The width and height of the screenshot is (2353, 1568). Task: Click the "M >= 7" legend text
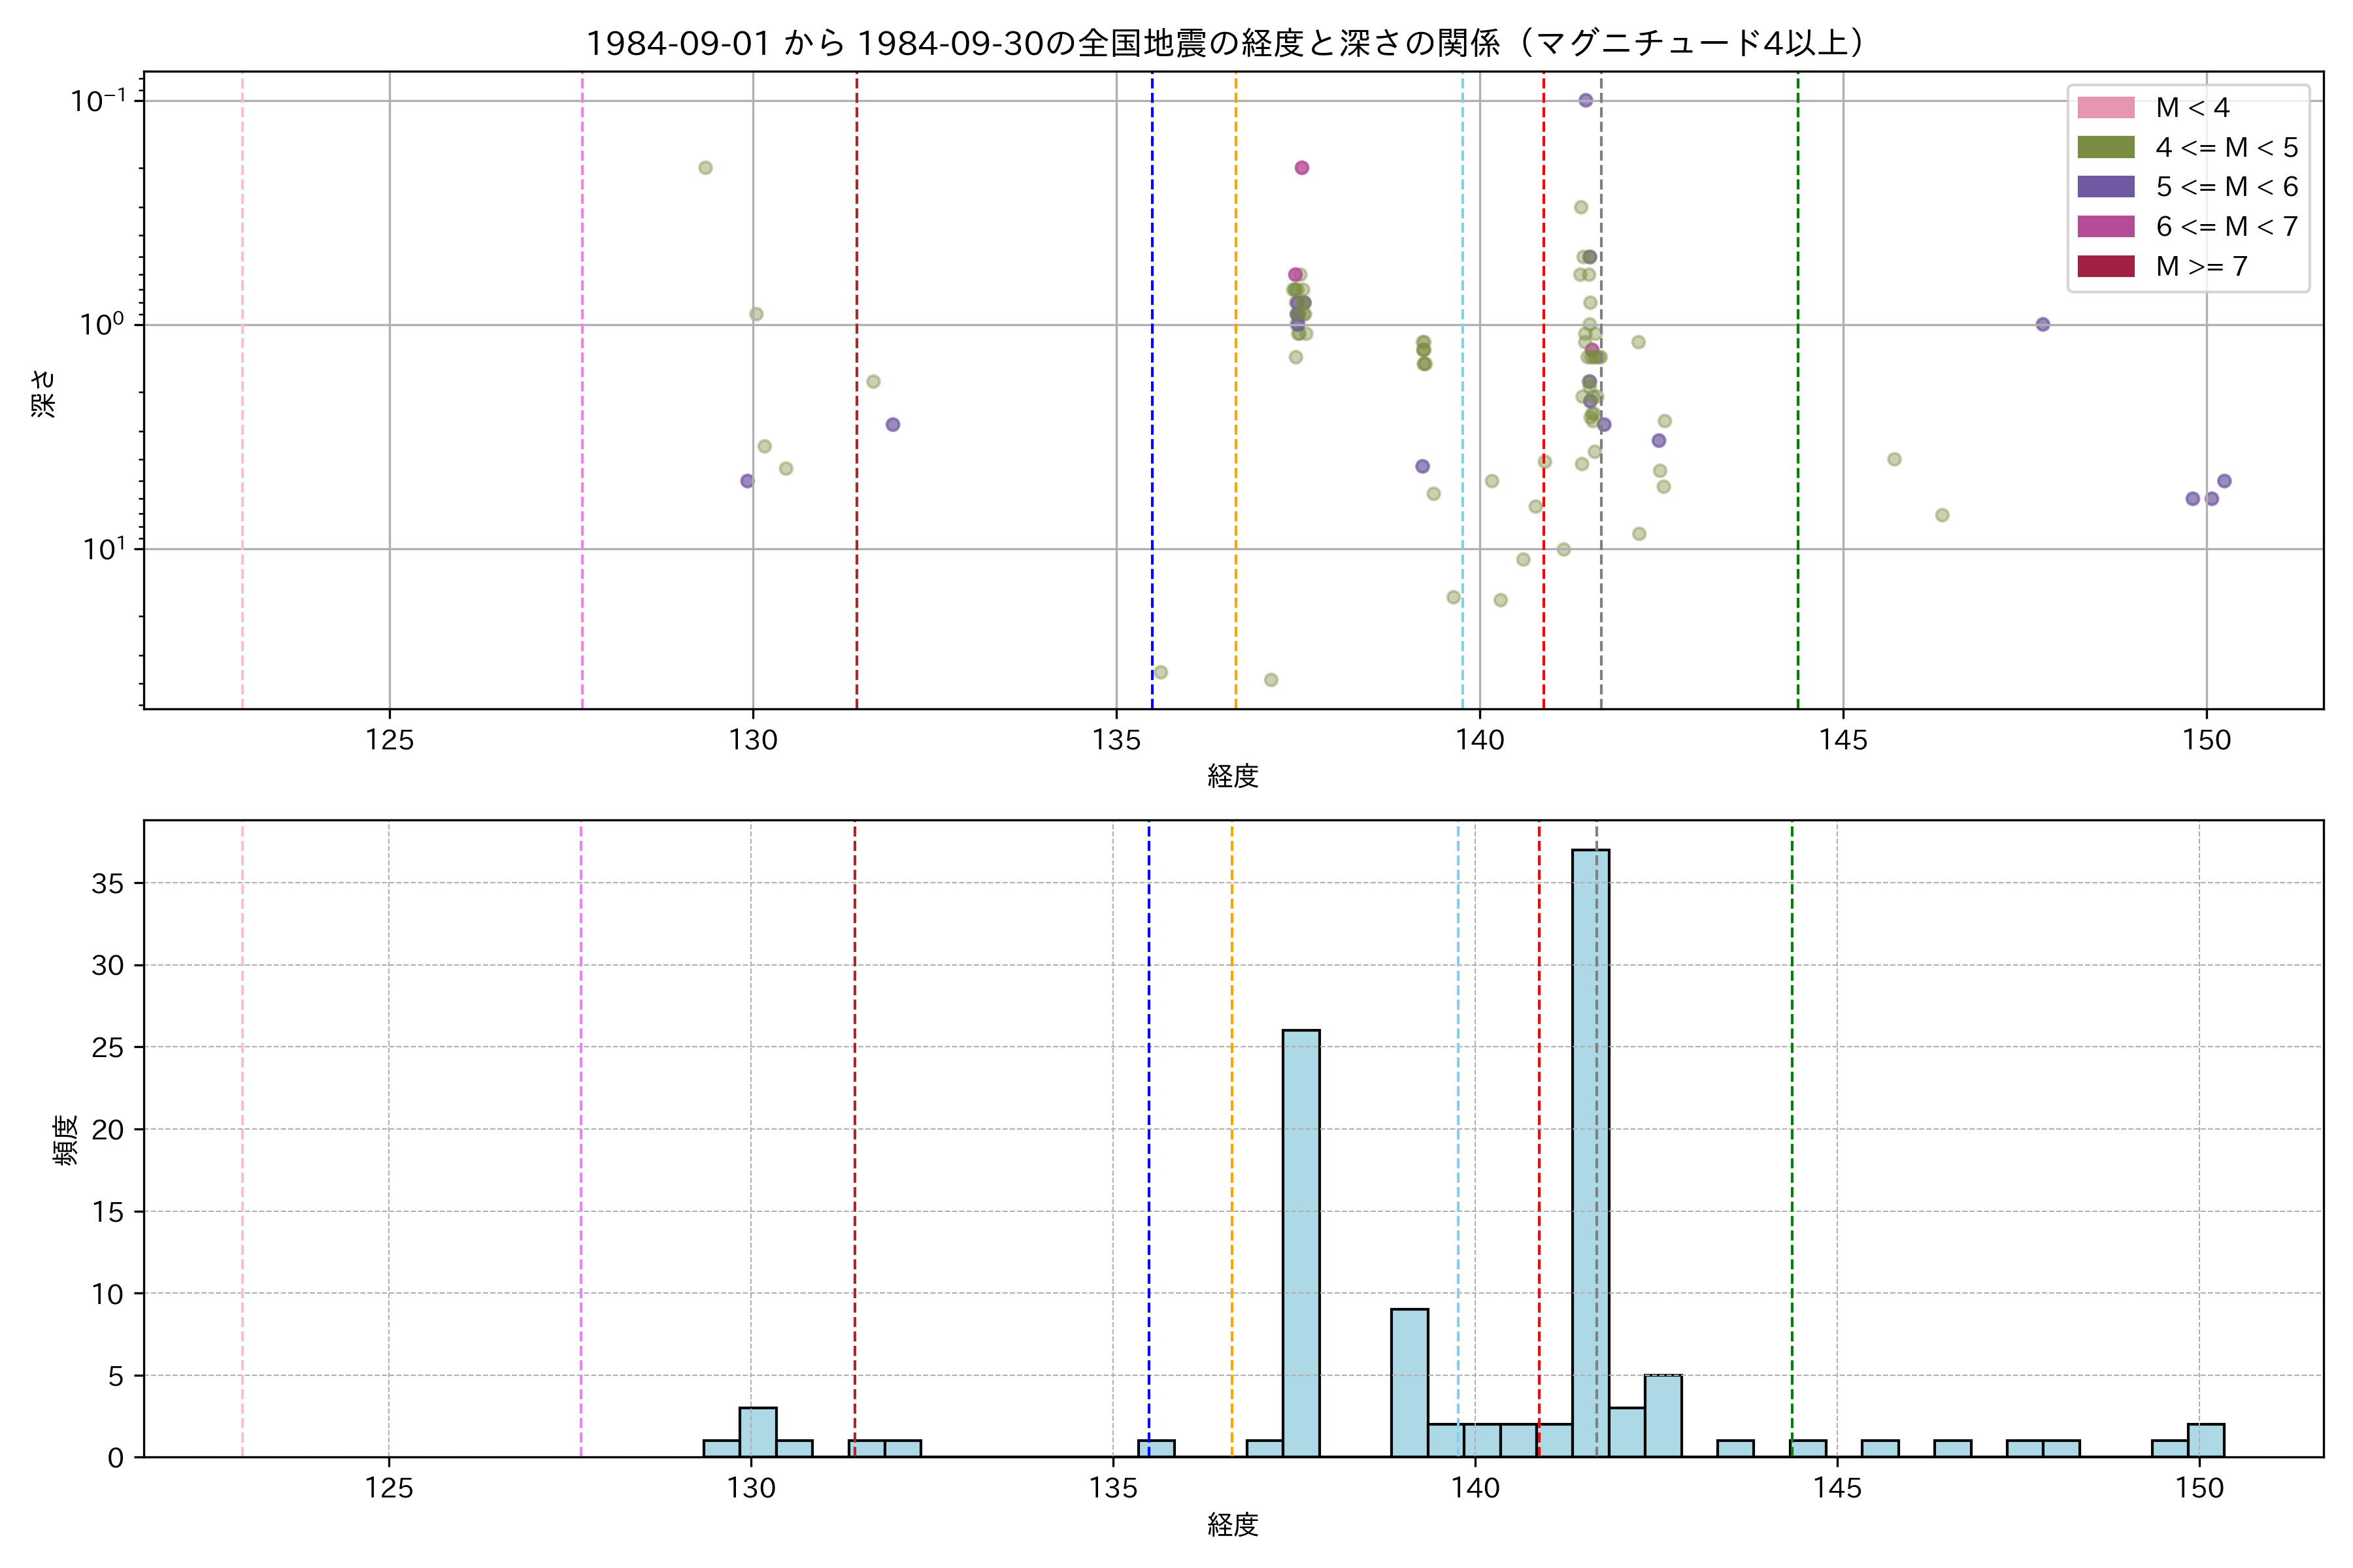point(2201,266)
